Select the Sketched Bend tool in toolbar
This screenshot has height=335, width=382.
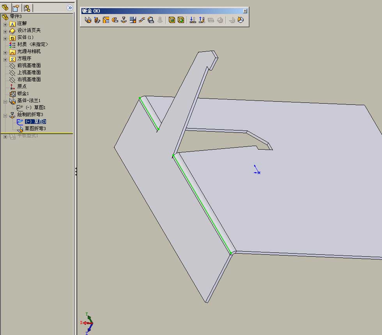pos(124,20)
